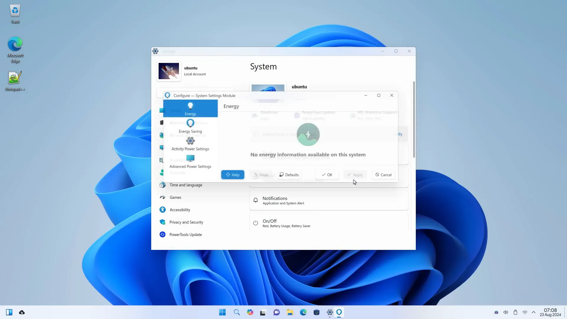
Task: Switch to energy module app on taskbar
Action: pos(339,313)
